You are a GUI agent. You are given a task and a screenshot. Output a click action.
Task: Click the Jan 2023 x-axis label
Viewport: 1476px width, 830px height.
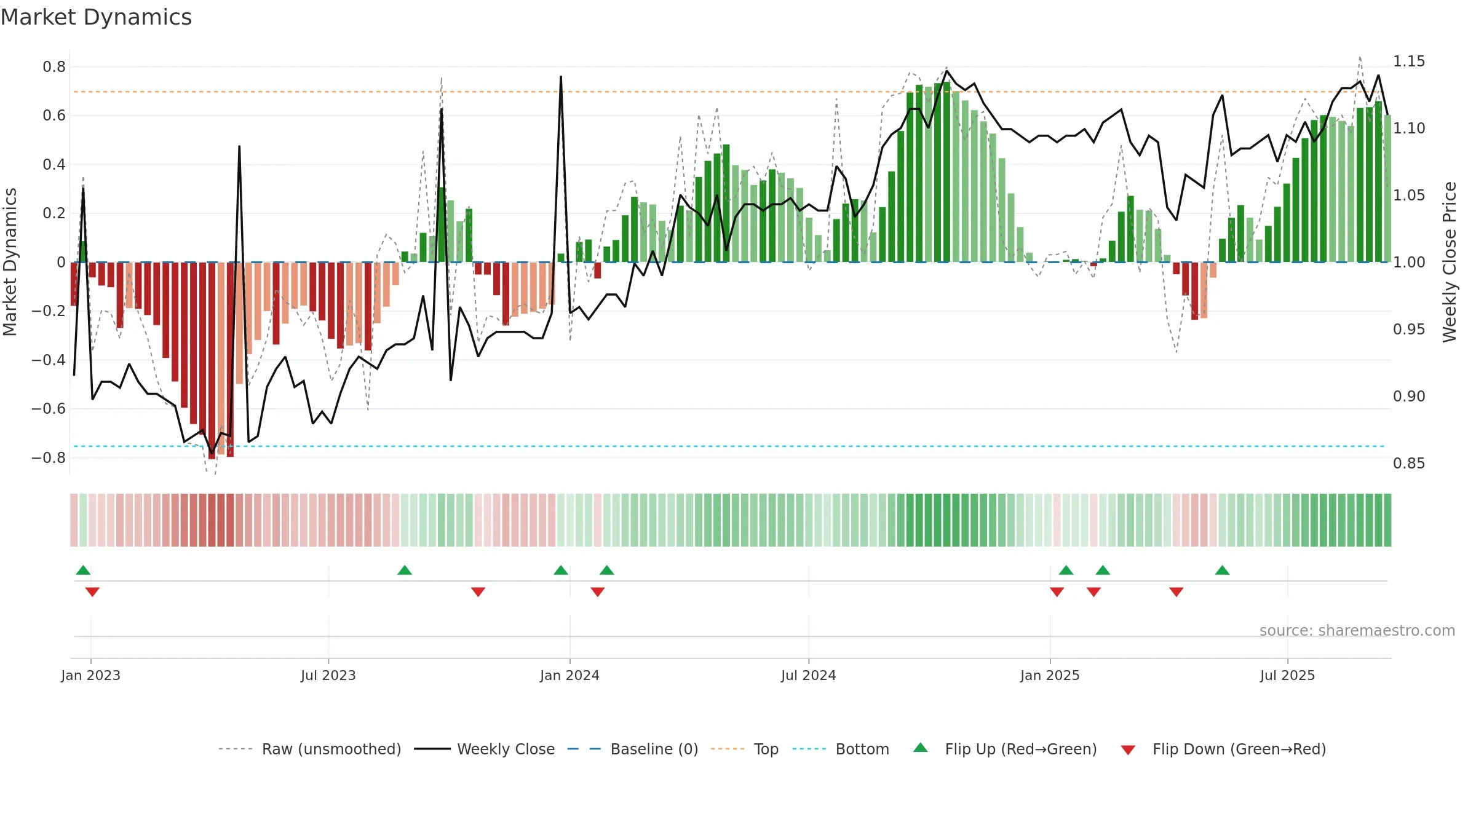click(91, 675)
